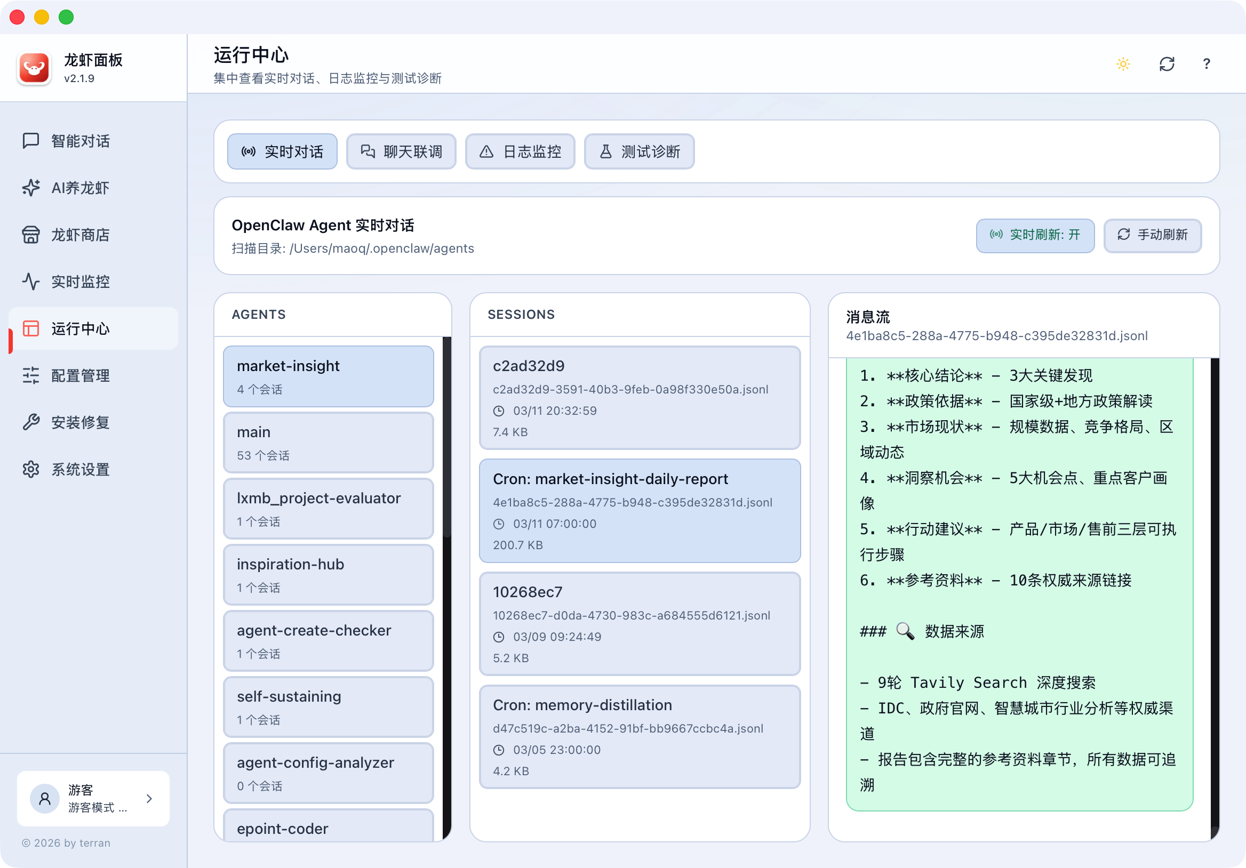The width and height of the screenshot is (1246, 868).
Task: Toggle the light theme sun icon
Action: [1123, 64]
